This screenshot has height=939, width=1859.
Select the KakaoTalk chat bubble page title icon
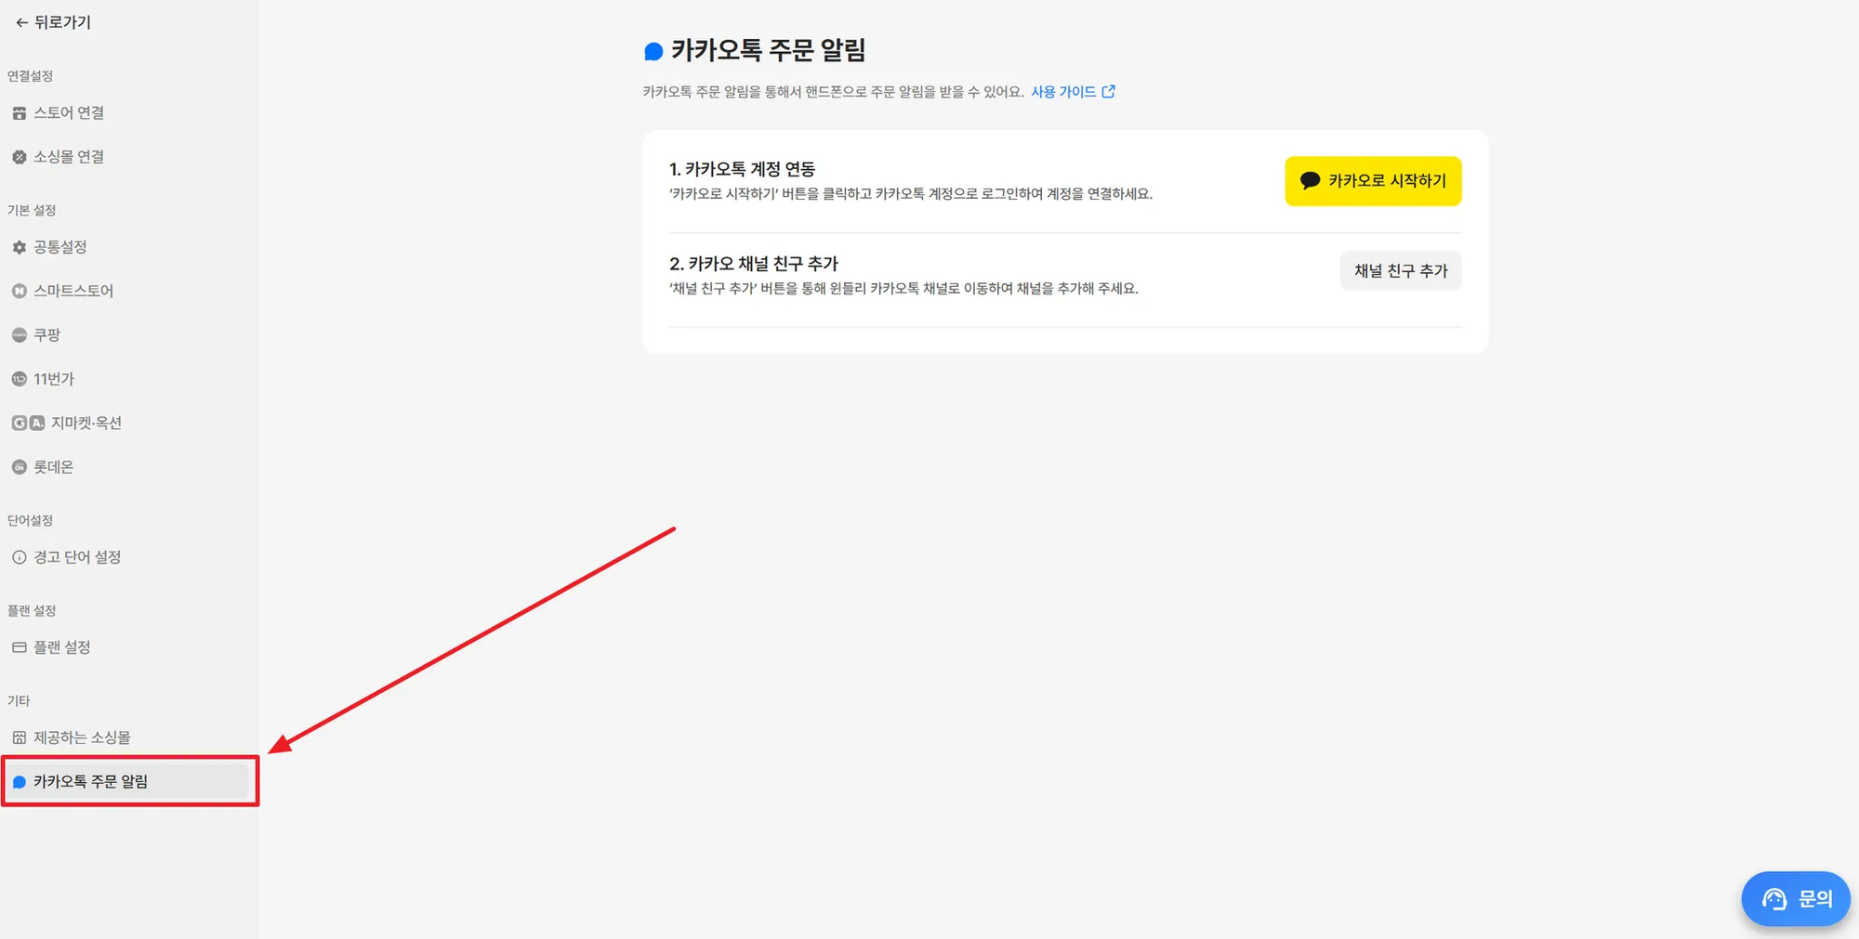653,51
